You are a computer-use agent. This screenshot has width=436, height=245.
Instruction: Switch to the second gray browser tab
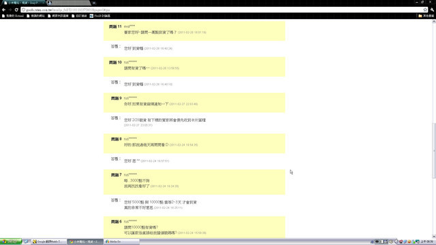point(68,3)
